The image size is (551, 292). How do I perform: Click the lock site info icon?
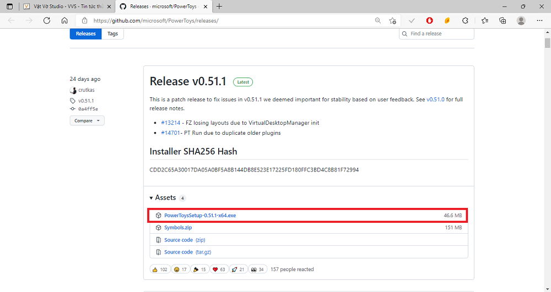point(84,21)
